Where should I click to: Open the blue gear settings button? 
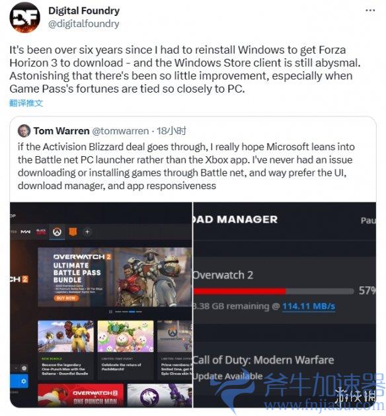[x=24, y=381]
